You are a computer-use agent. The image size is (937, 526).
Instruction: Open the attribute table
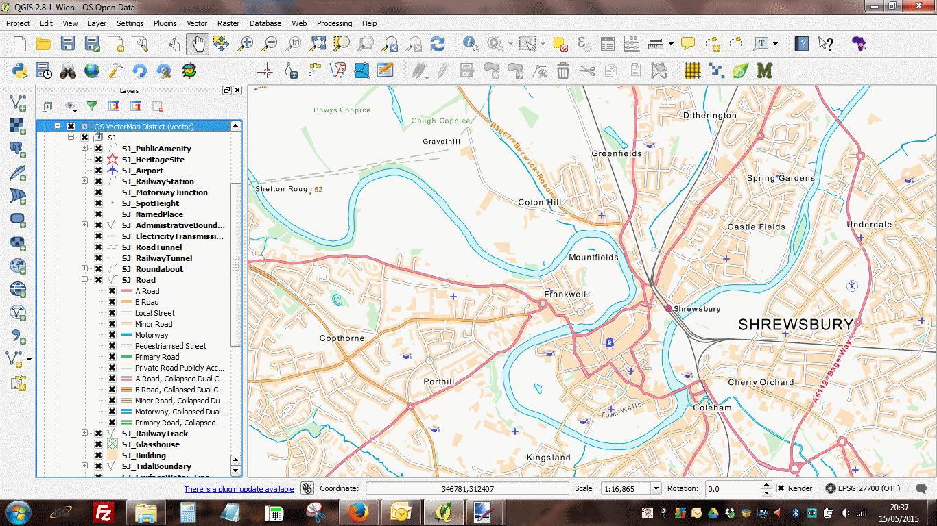tap(607, 44)
